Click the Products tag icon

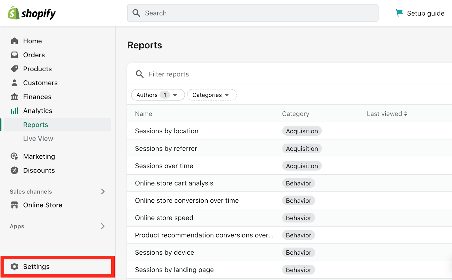tap(14, 69)
